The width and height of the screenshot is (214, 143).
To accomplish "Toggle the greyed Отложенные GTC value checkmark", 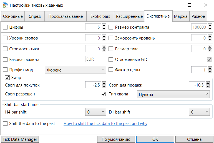I will 209,60.
